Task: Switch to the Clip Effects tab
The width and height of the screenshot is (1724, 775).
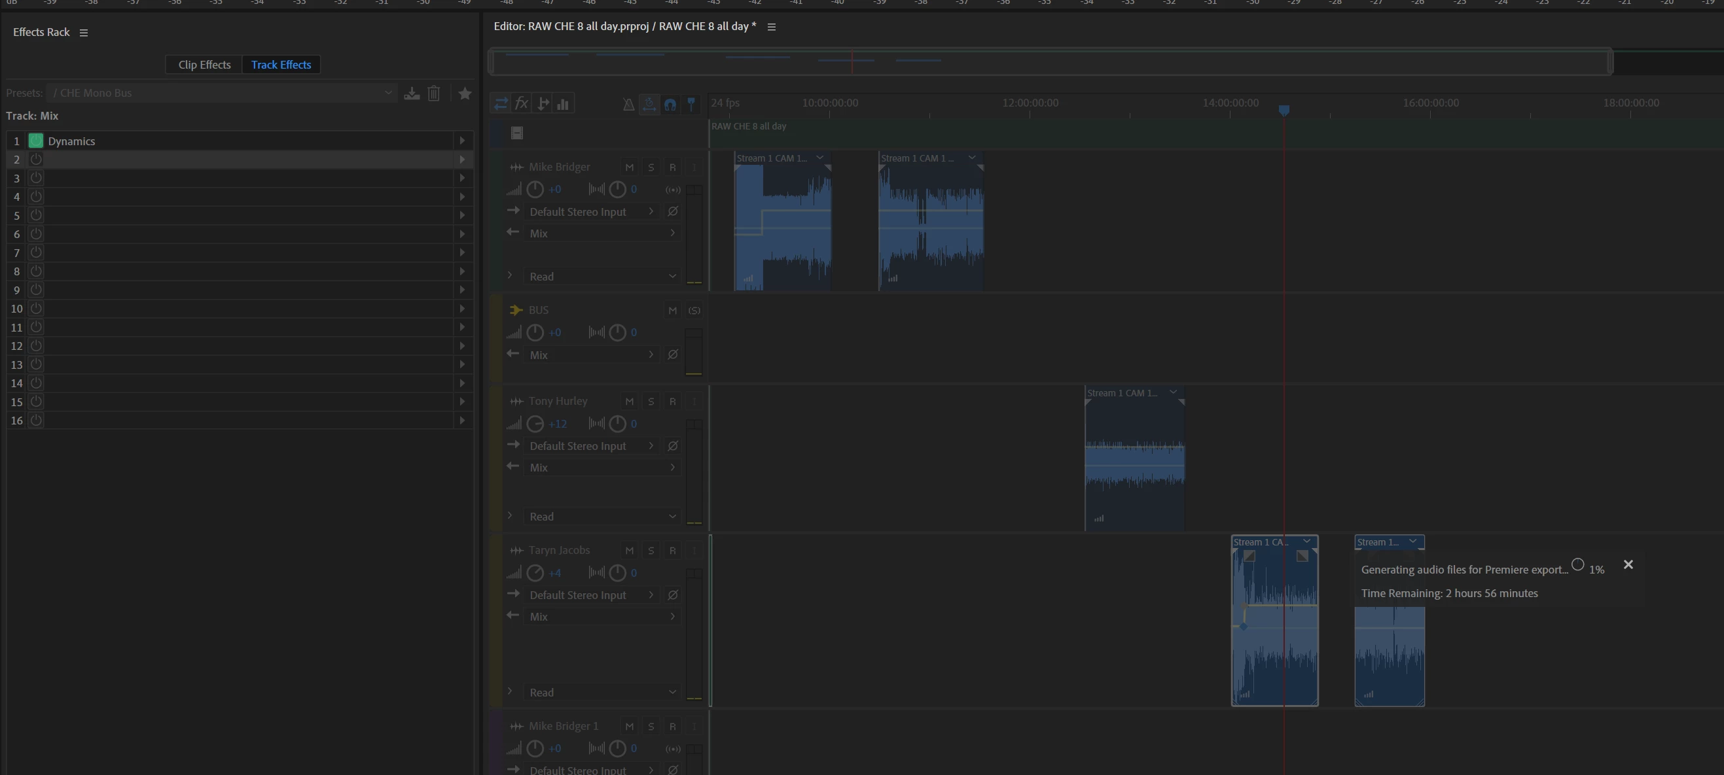Action: click(204, 65)
